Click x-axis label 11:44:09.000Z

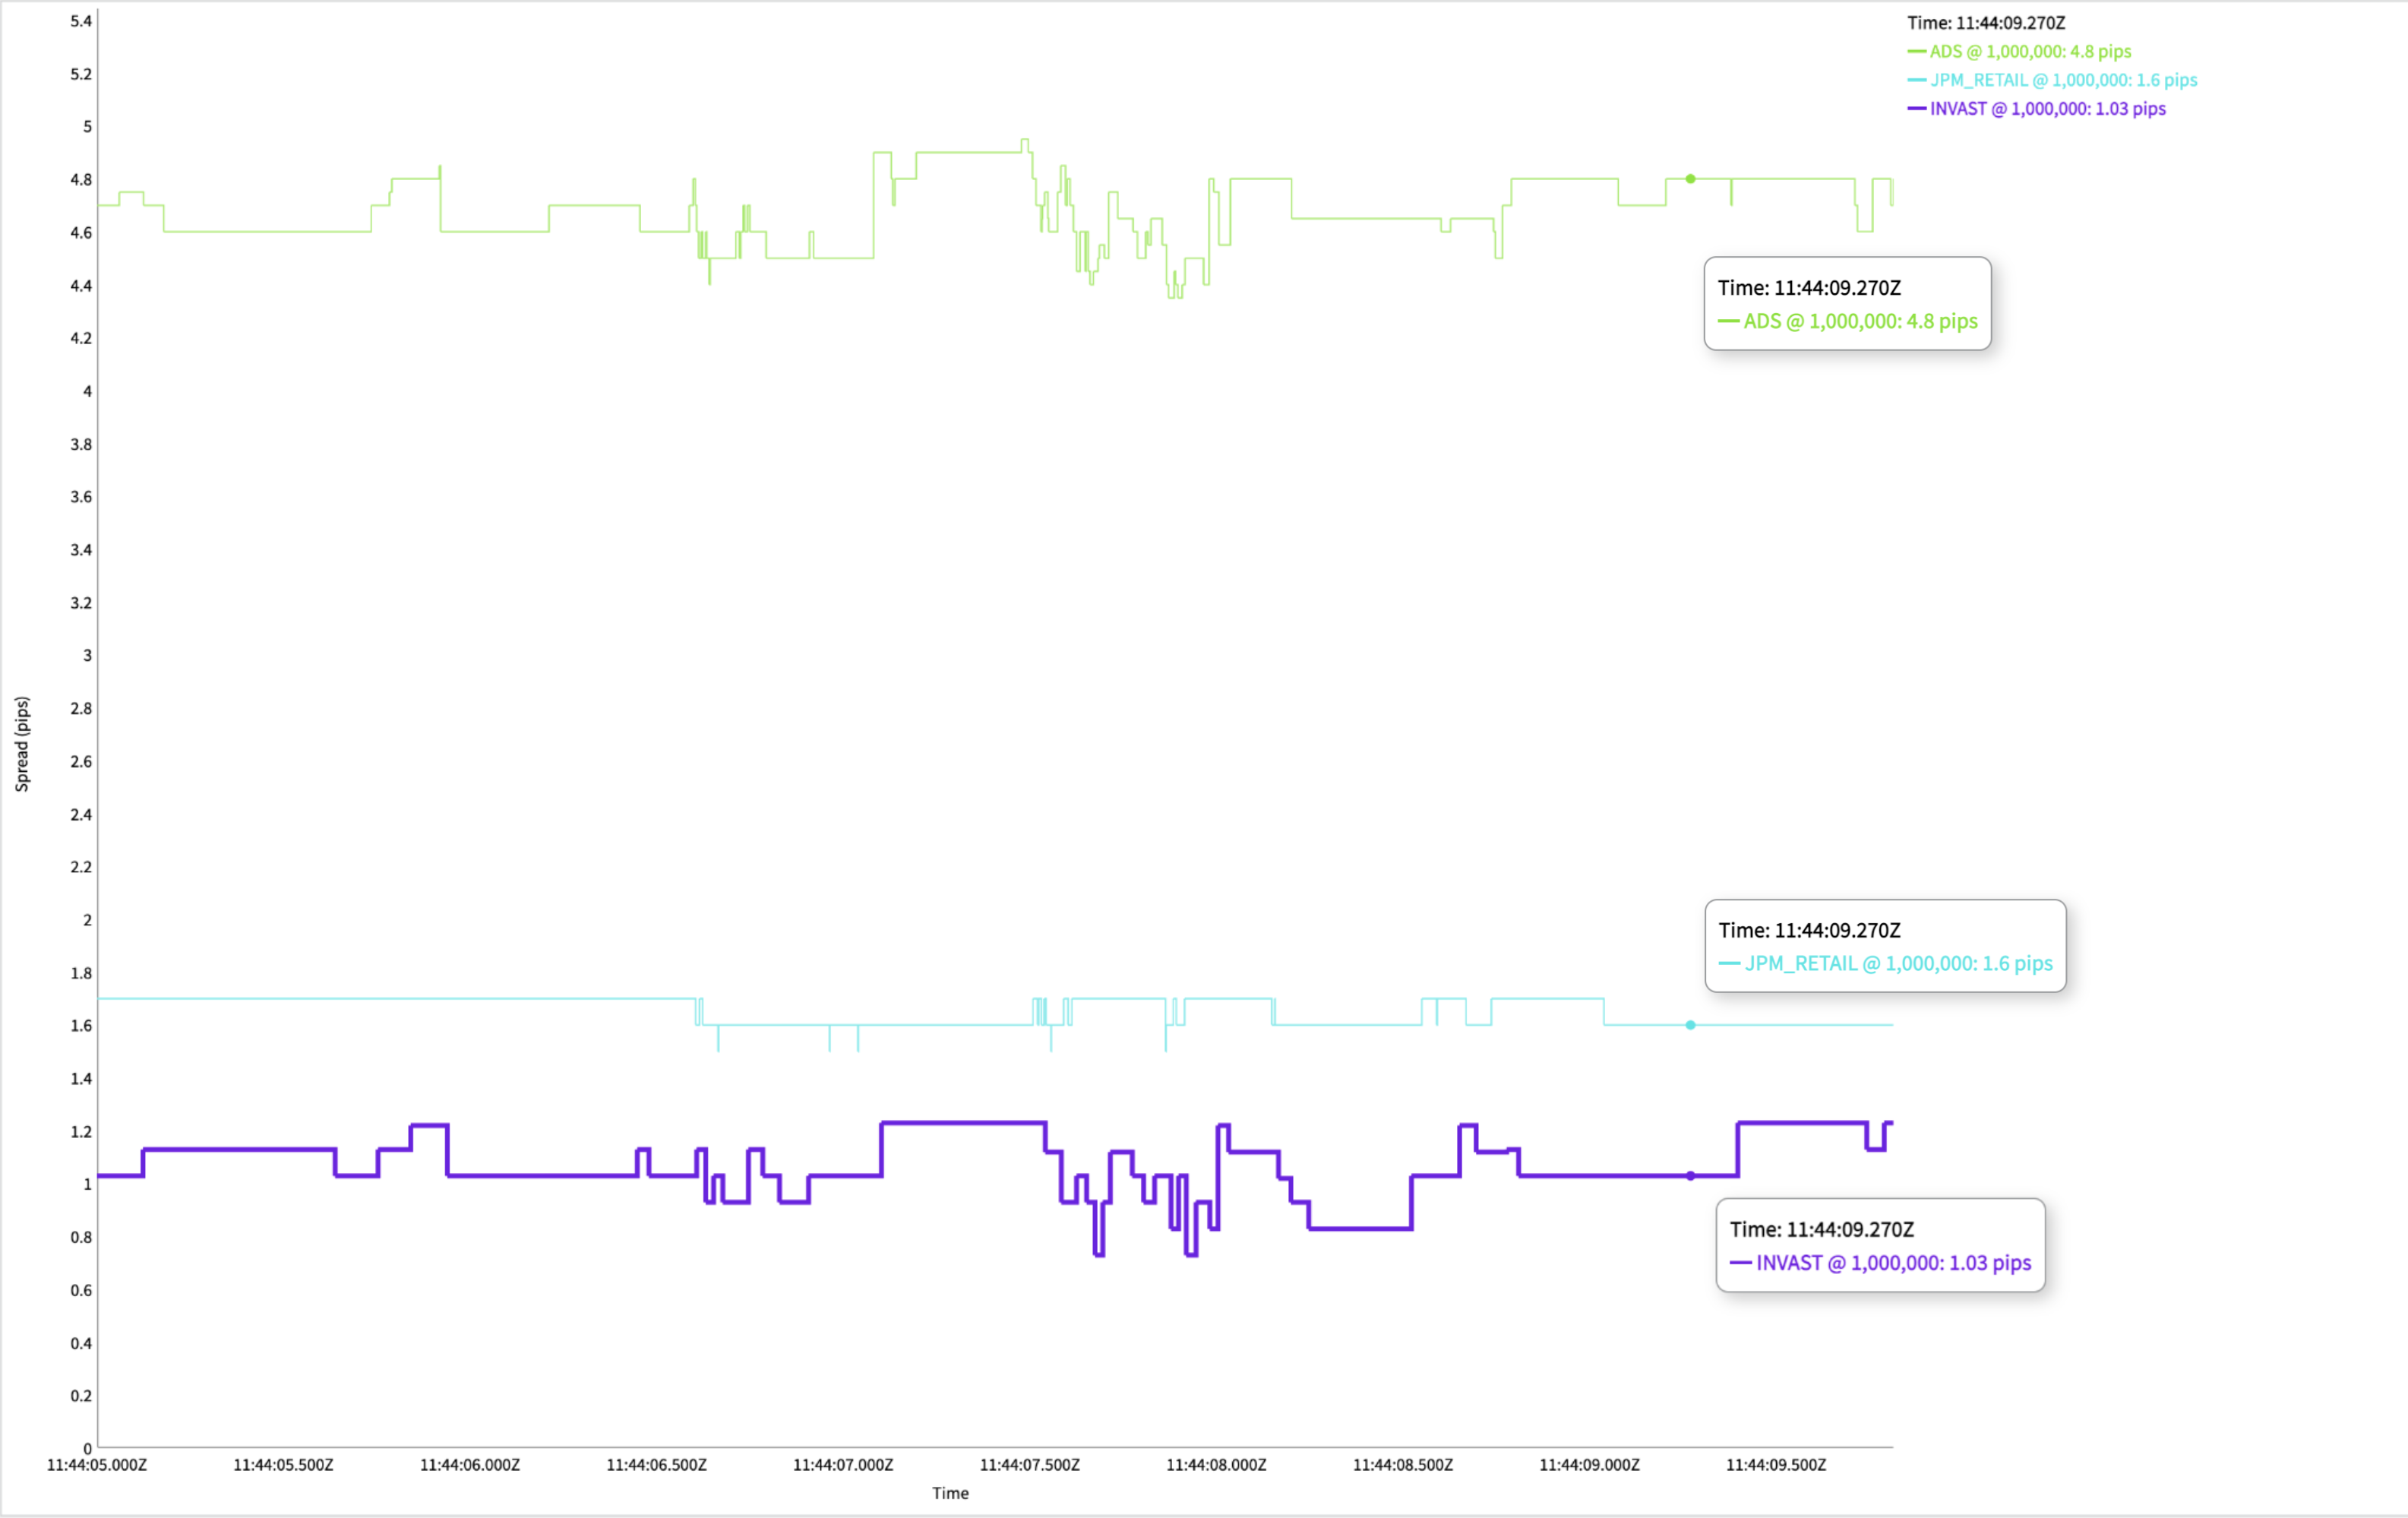coord(1590,1465)
